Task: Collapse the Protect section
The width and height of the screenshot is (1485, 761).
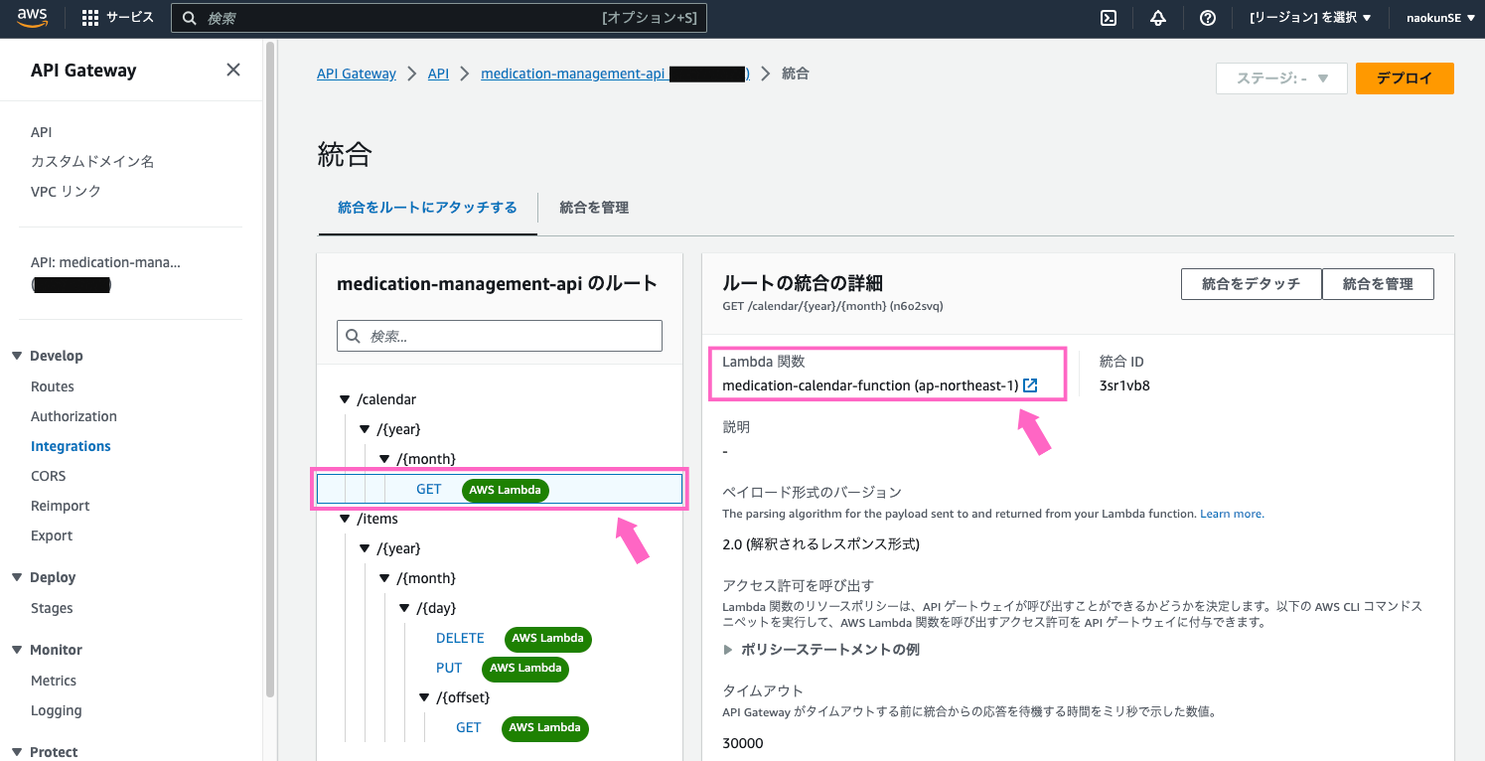Action: 17,752
